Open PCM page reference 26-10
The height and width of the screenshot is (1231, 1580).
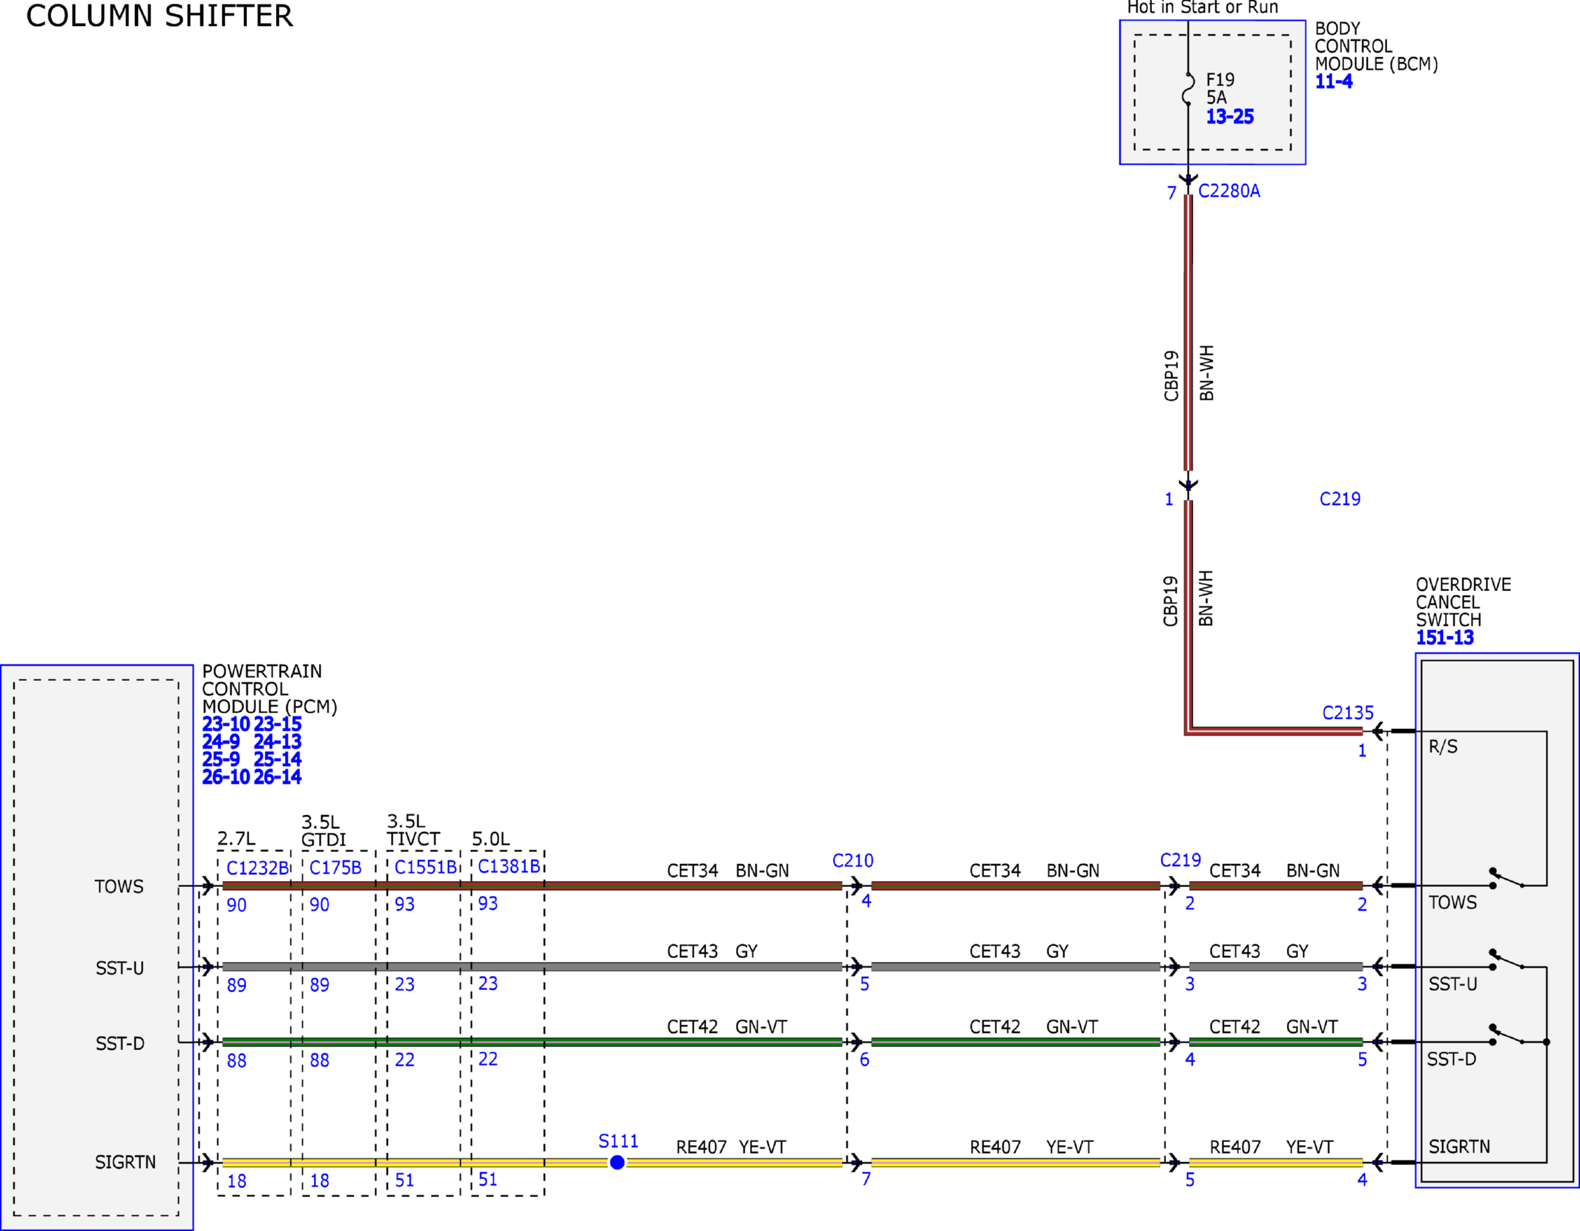tap(226, 777)
